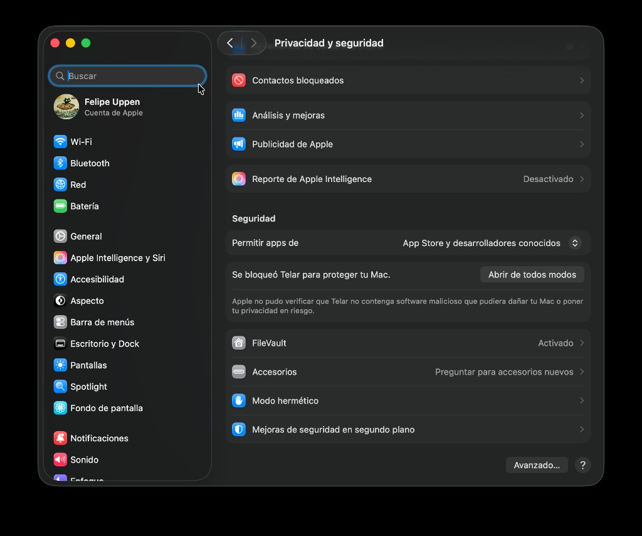
Task: Select the Red network globe icon
Action: pos(60,185)
